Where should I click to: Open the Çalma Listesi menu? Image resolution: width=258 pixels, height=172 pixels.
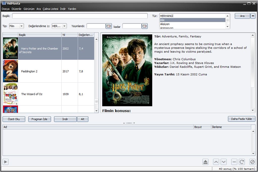[50, 9]
